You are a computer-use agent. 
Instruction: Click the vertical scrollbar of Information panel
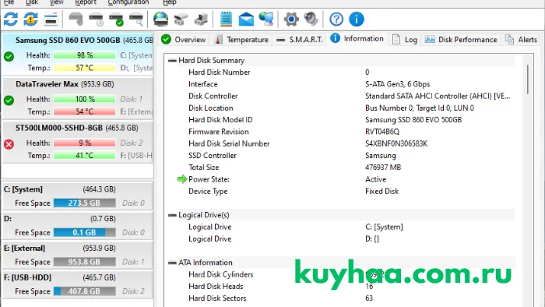click(x=527, y=79)
